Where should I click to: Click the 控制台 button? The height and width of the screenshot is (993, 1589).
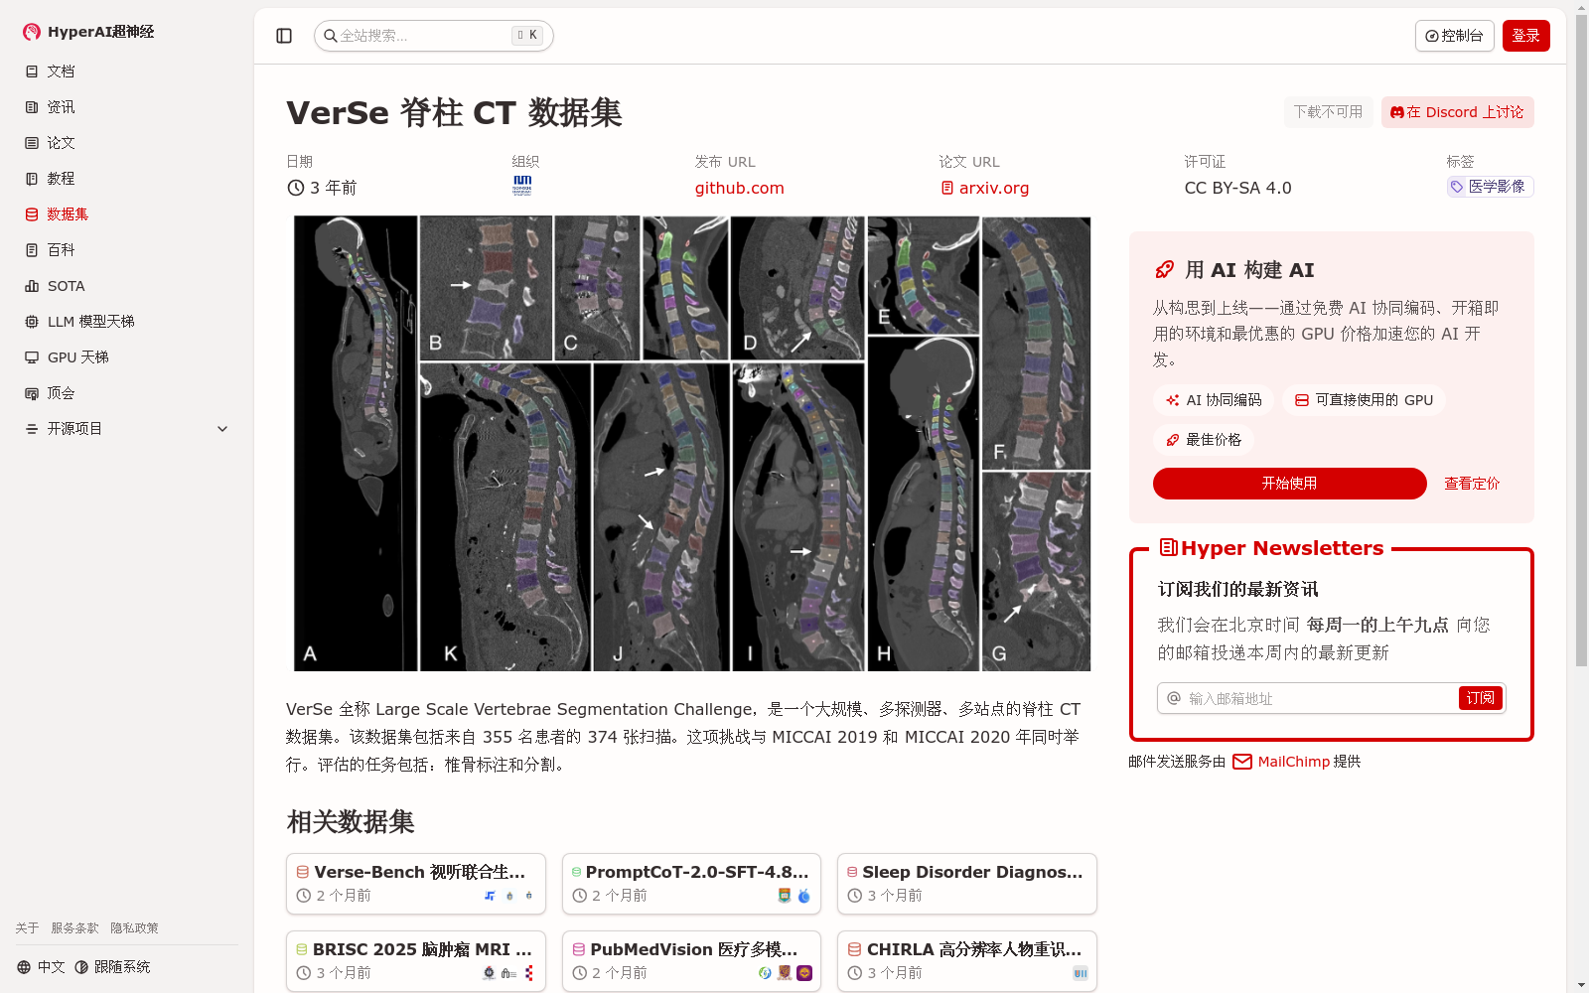(x=1454, y=36)
